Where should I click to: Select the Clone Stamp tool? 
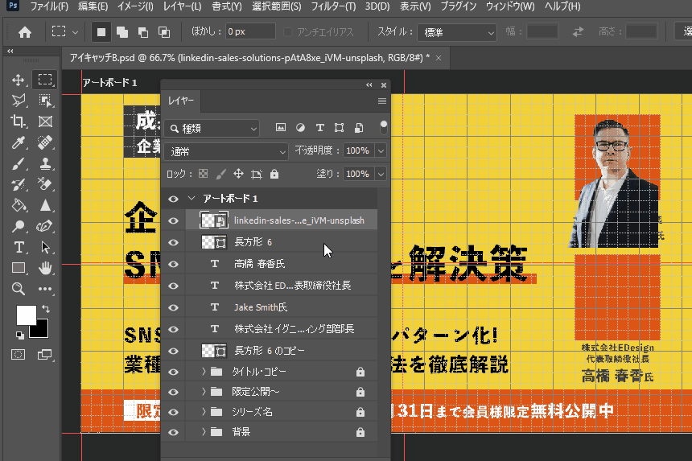[x=44, y=163]
